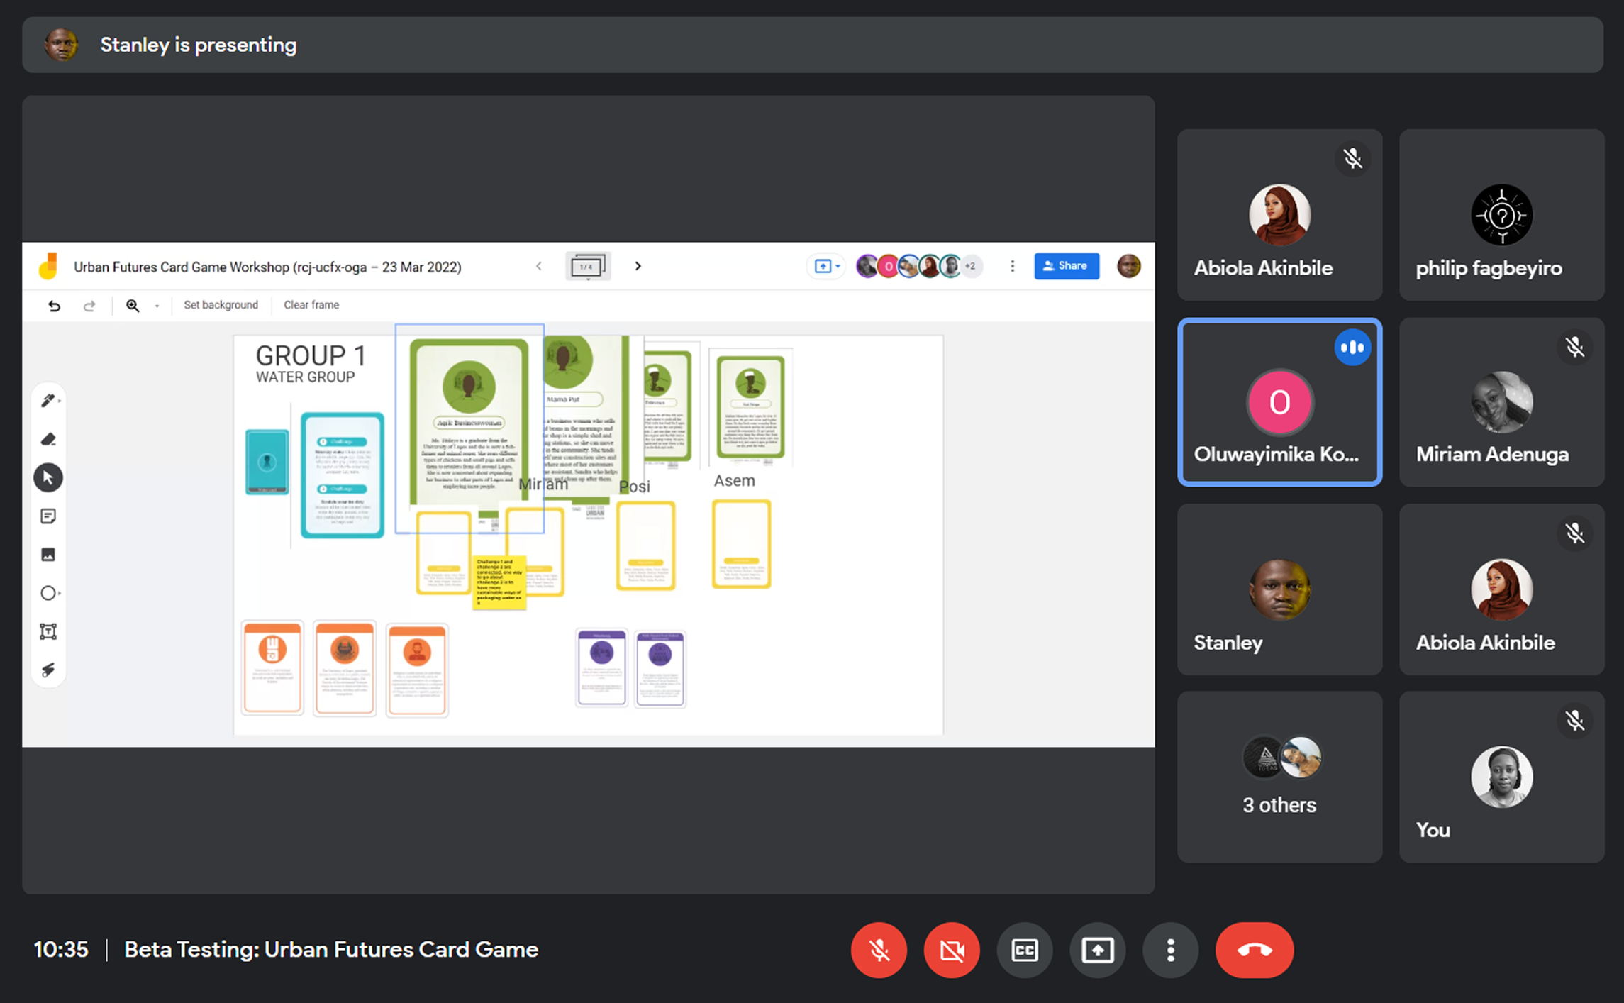
Task: Choose the Select arrow tool
Action: click(48, 477)
